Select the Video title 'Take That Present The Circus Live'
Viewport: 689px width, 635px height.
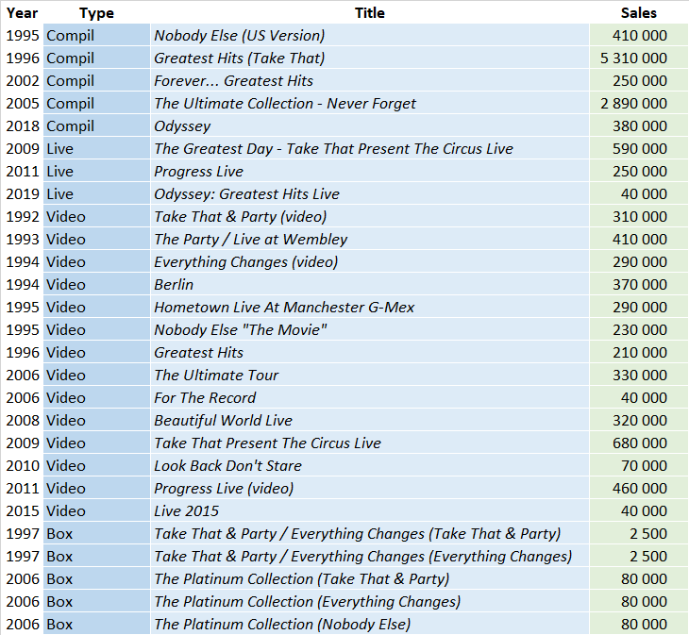(268, 443)
